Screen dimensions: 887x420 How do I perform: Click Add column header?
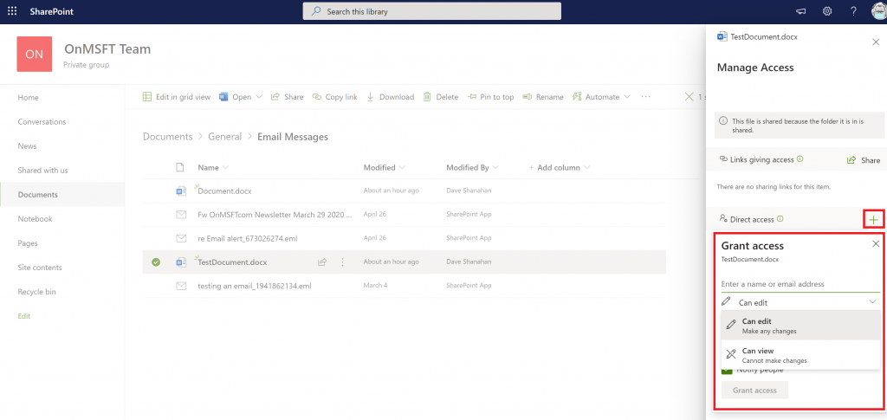tap(559, 167)
